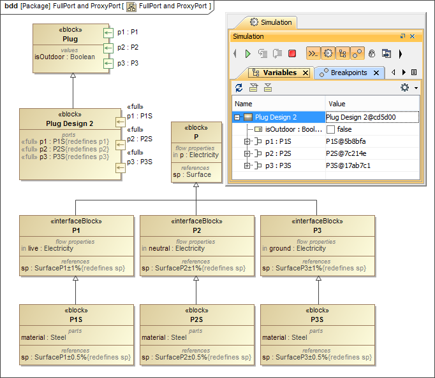Image resolution: width=435 pixels, height=378 pixels.
Task: Stop simulation with the red square button
Action: coord(292,53)
